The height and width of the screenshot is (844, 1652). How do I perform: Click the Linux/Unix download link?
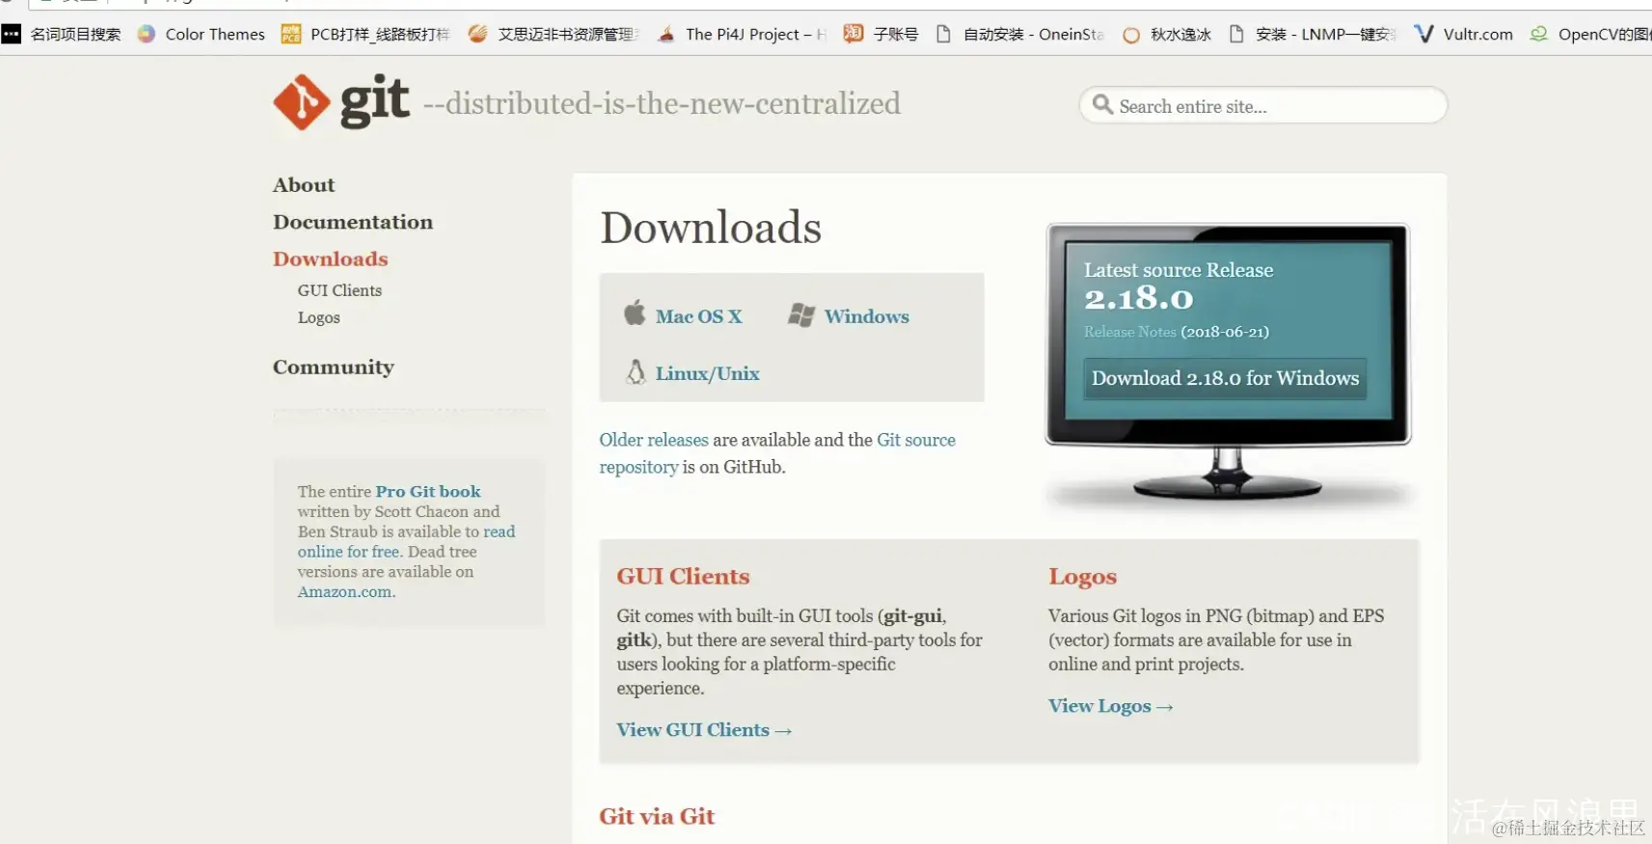tap(708, 373)
